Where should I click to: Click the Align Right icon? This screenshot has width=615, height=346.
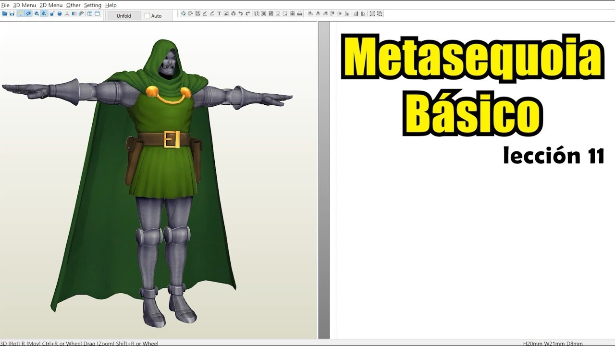click(325, 13)
